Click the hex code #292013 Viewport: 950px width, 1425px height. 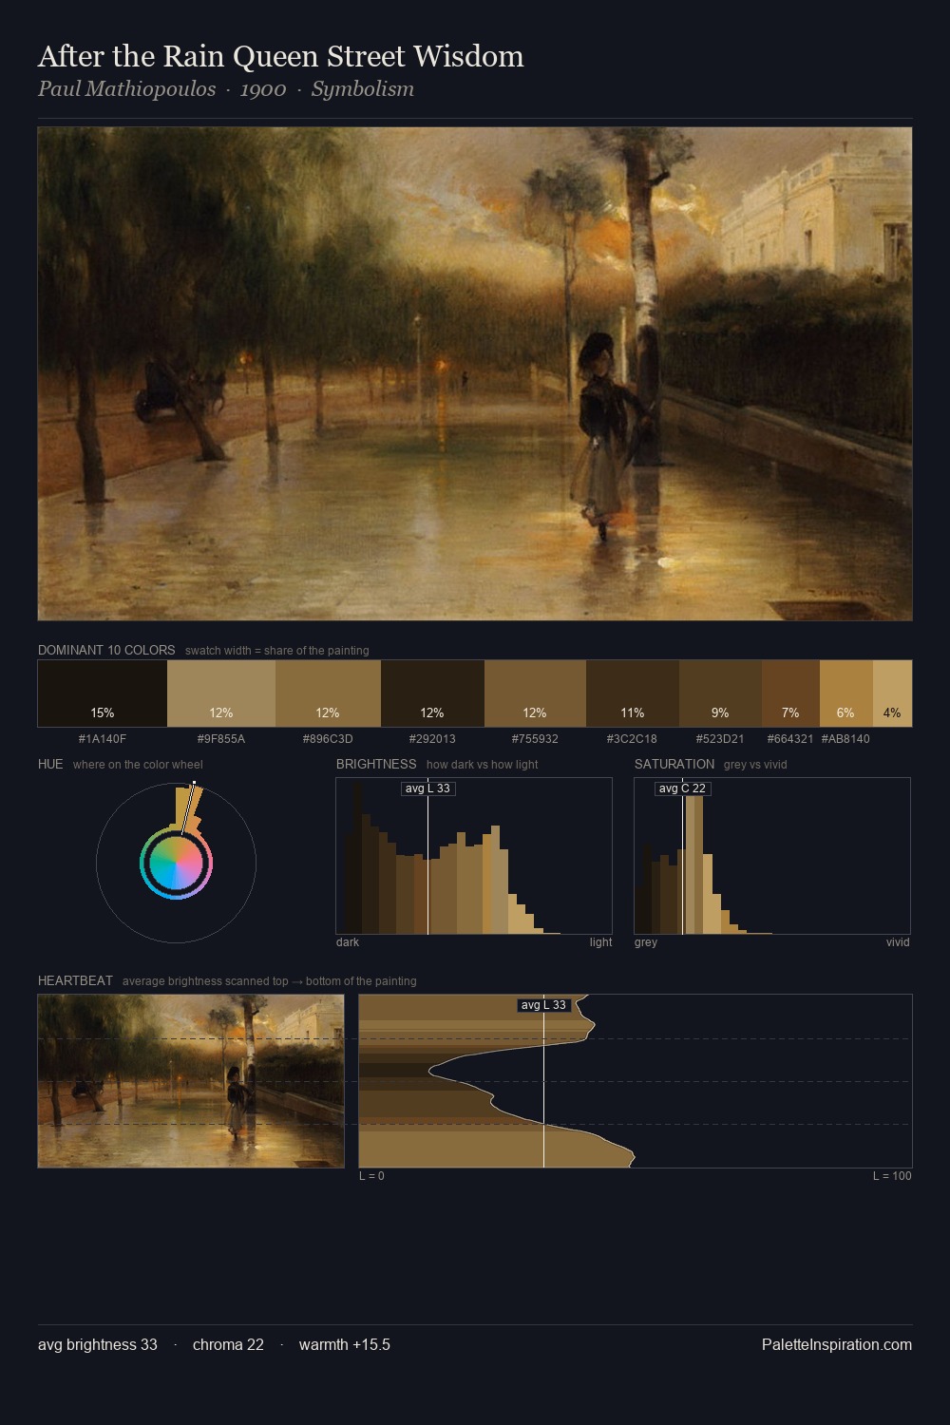432,739
